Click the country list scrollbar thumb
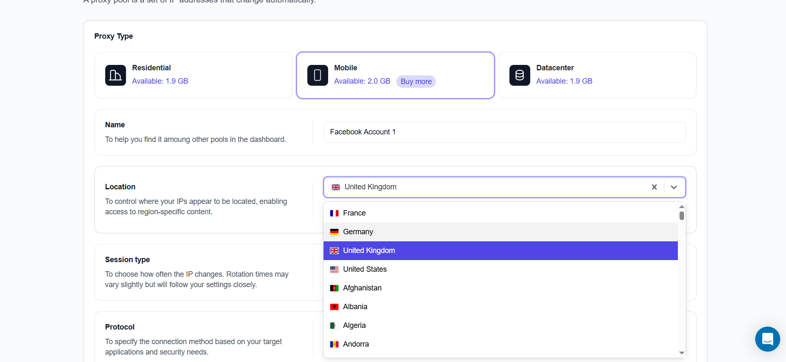This screenshot has width=786, height=362. (682, 216)
